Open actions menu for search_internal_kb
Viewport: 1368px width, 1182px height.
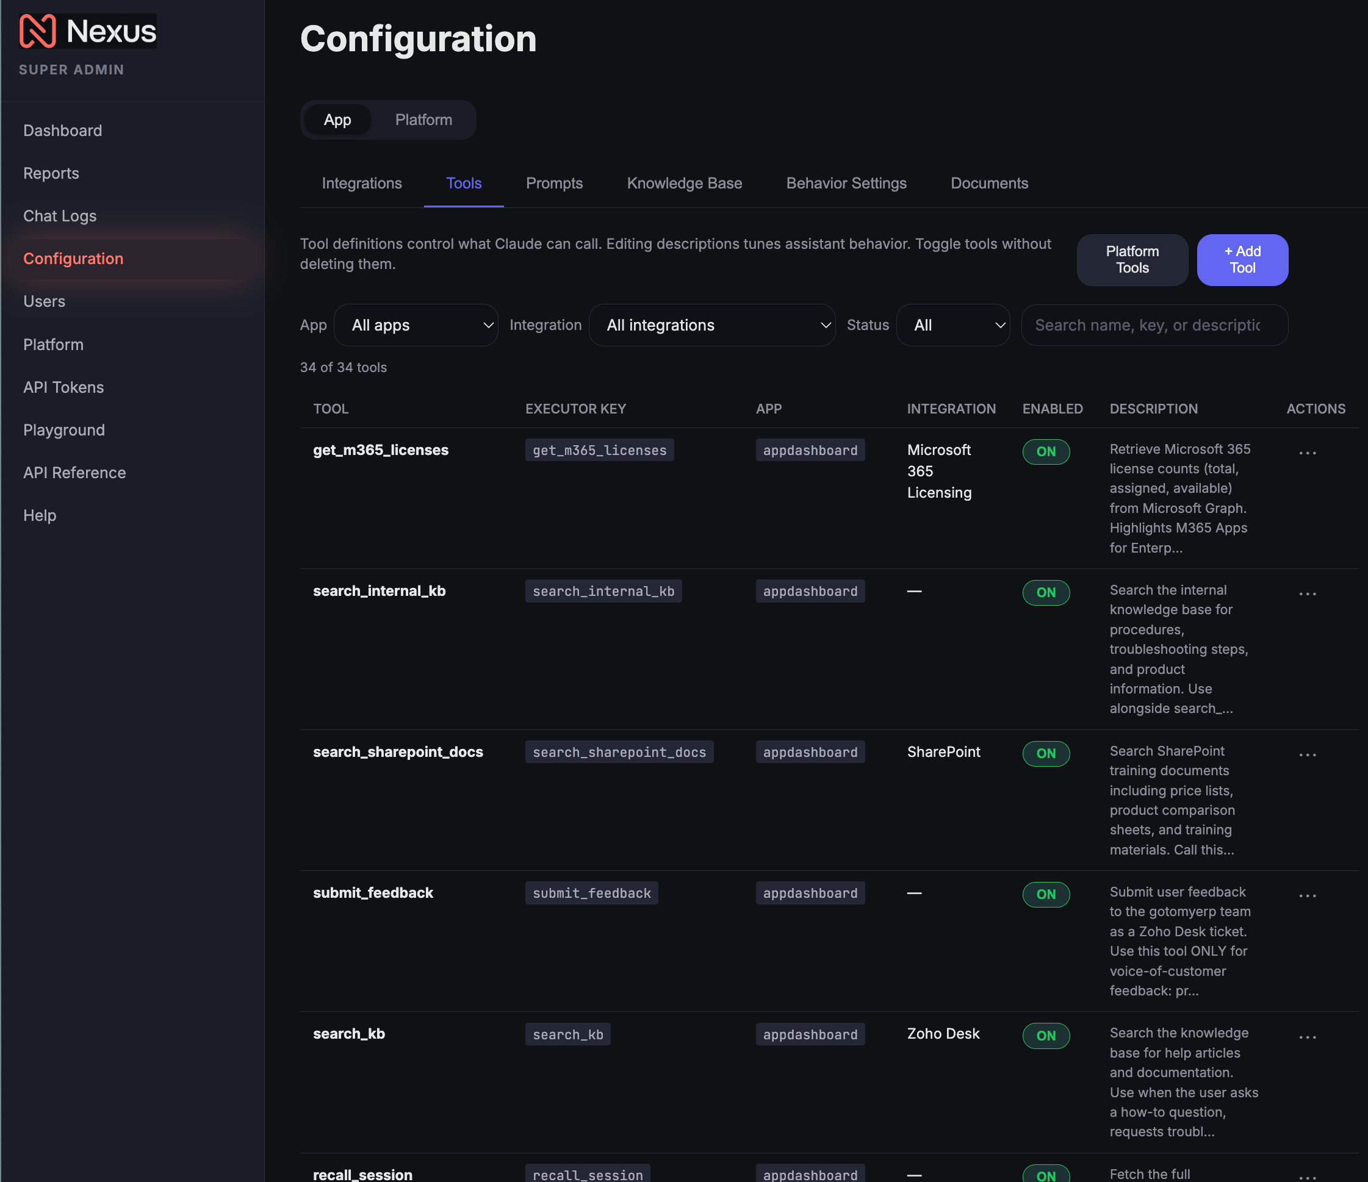tap(1307, 594)
